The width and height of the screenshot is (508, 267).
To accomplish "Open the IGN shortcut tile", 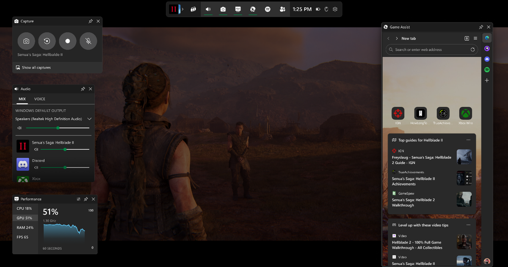I will [398, 114].
